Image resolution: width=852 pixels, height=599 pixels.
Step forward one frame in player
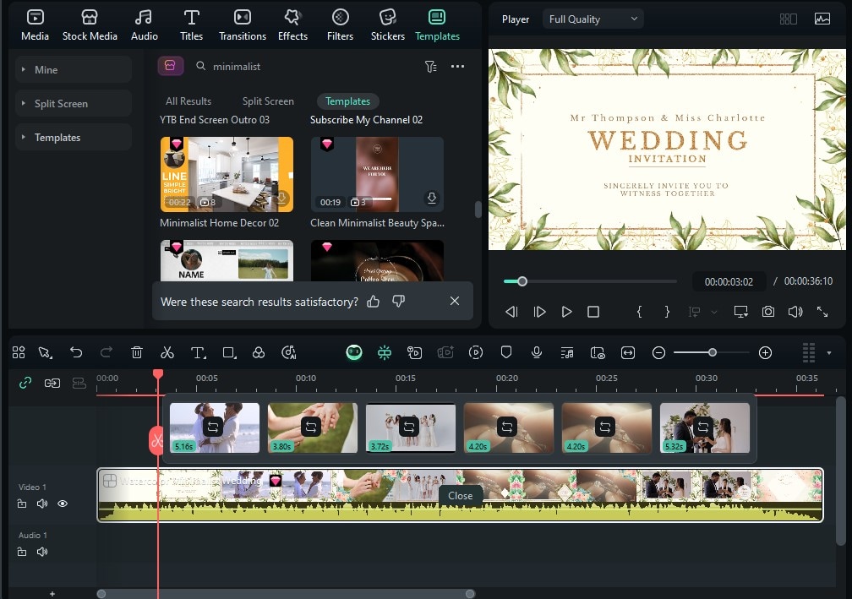coord(539,312)
